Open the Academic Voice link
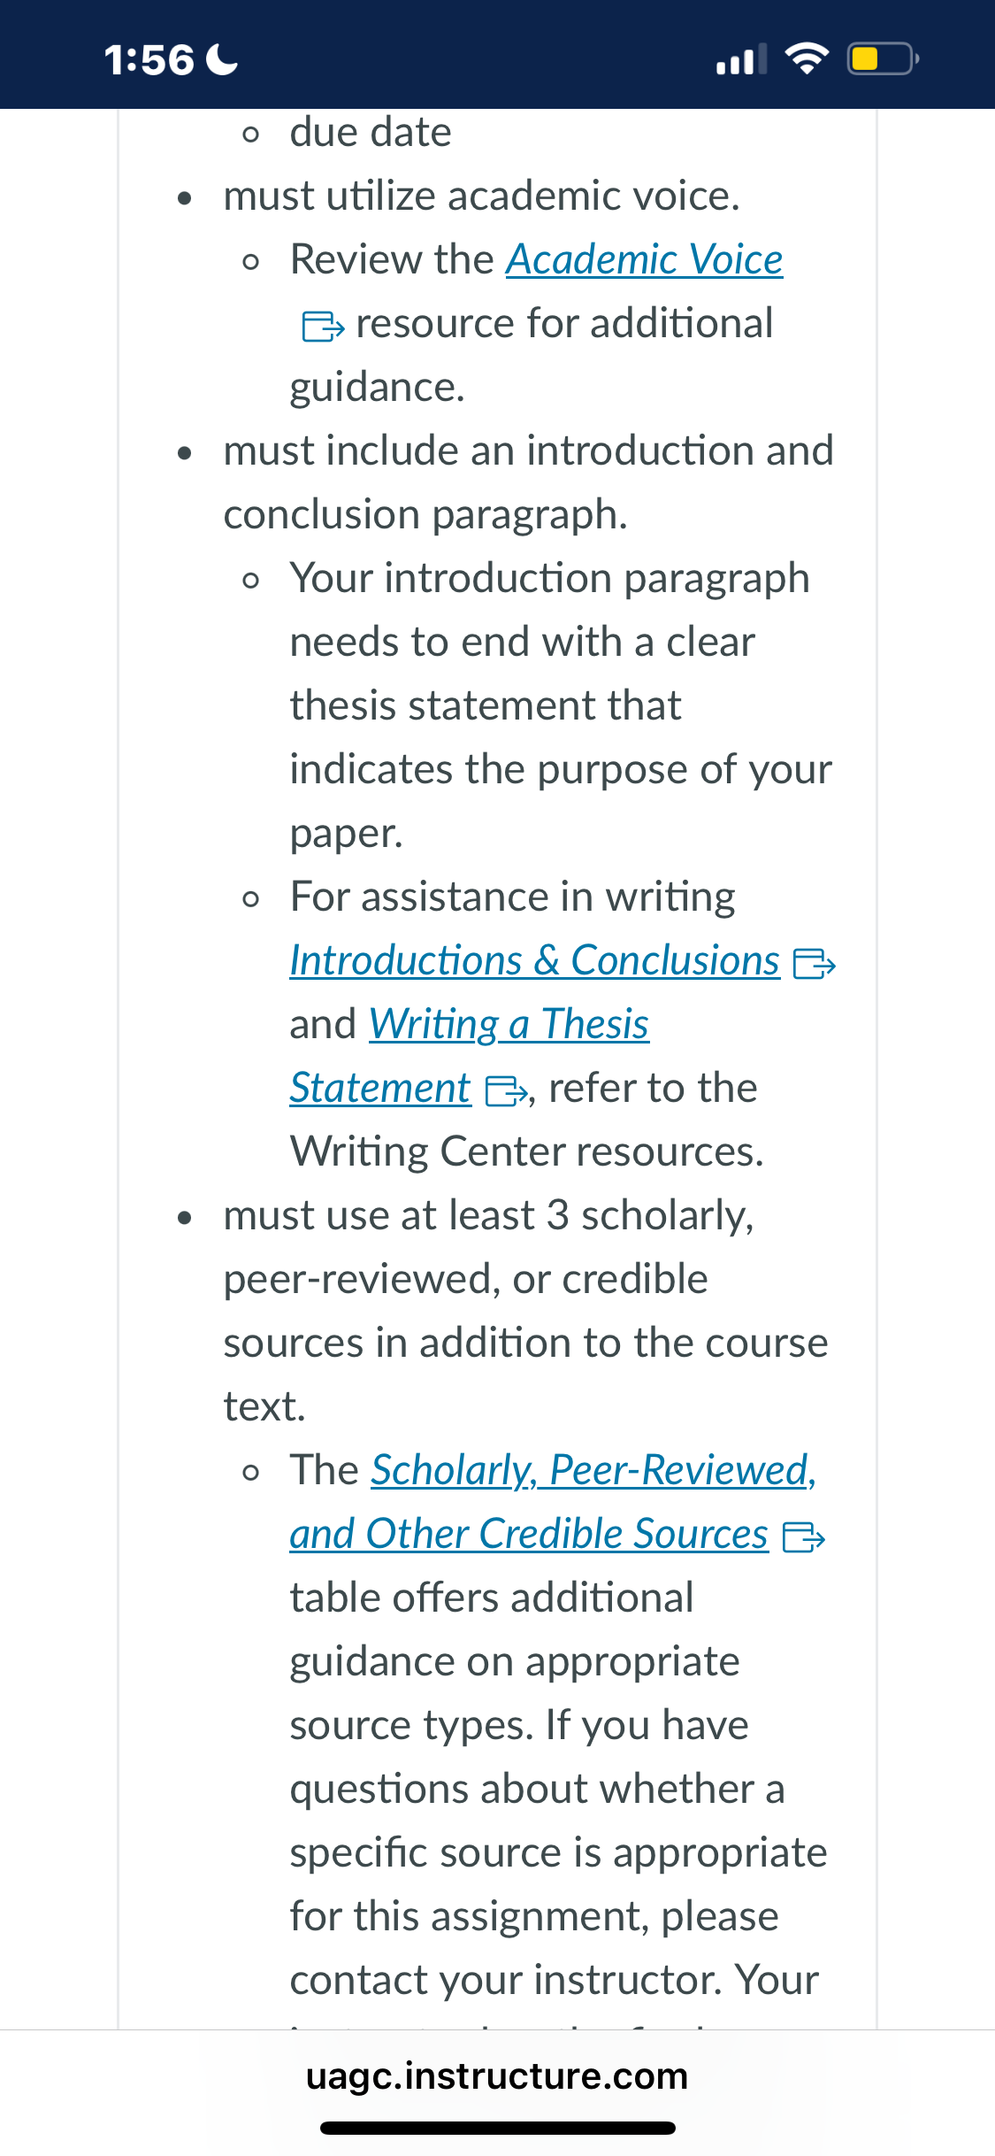Screen dimensions: 995x2156 (x=644, y=260)
